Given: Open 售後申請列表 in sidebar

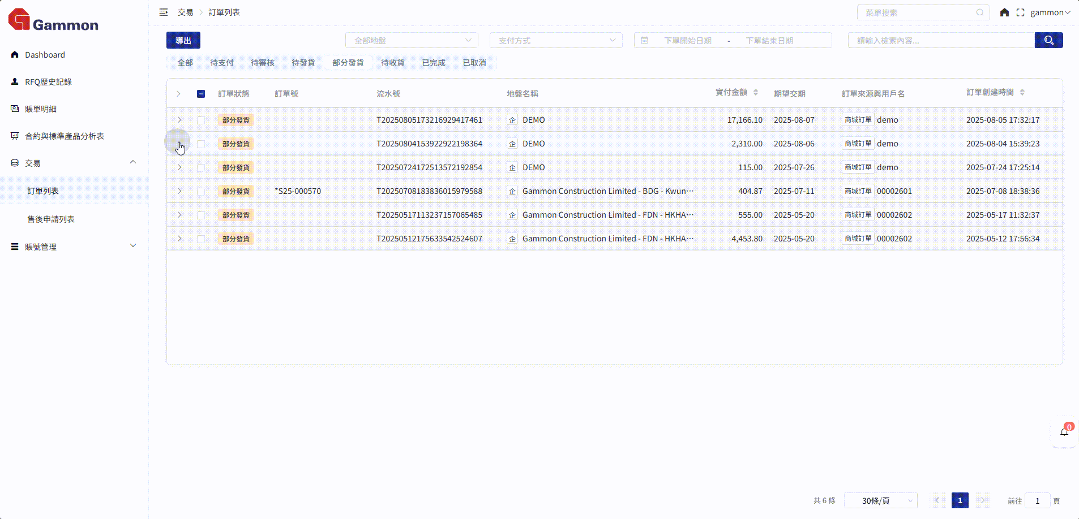Looking at the screenshot, I should coord(51,219).
